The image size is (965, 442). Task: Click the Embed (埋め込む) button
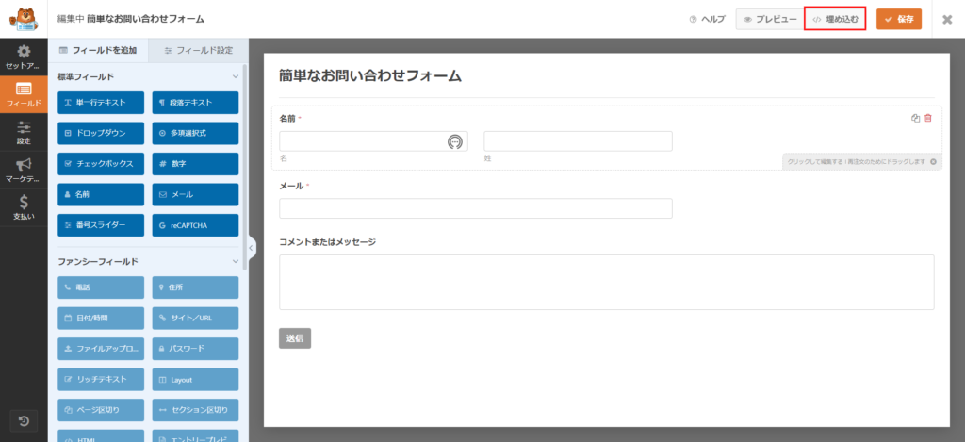coord(835,19)
